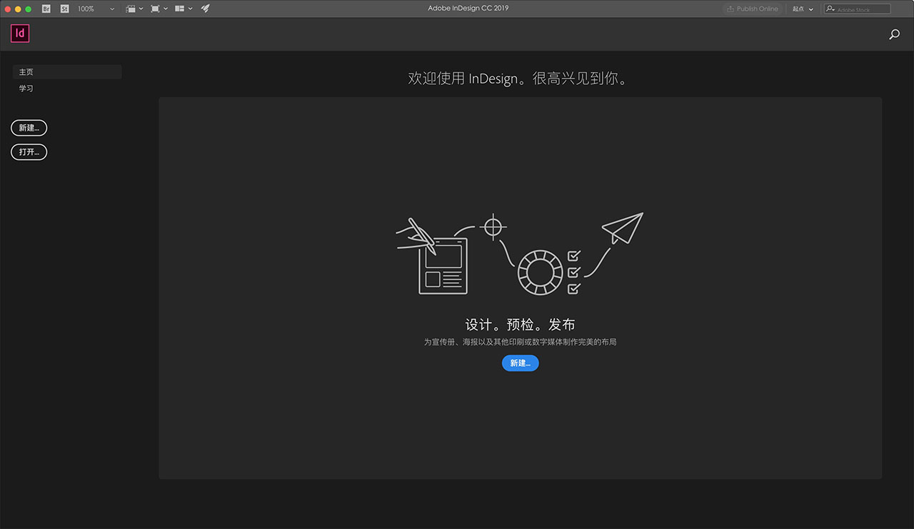Click the outlined 新建... button in sidebar
Screen dimensions: 914x529
pos(29,128)
